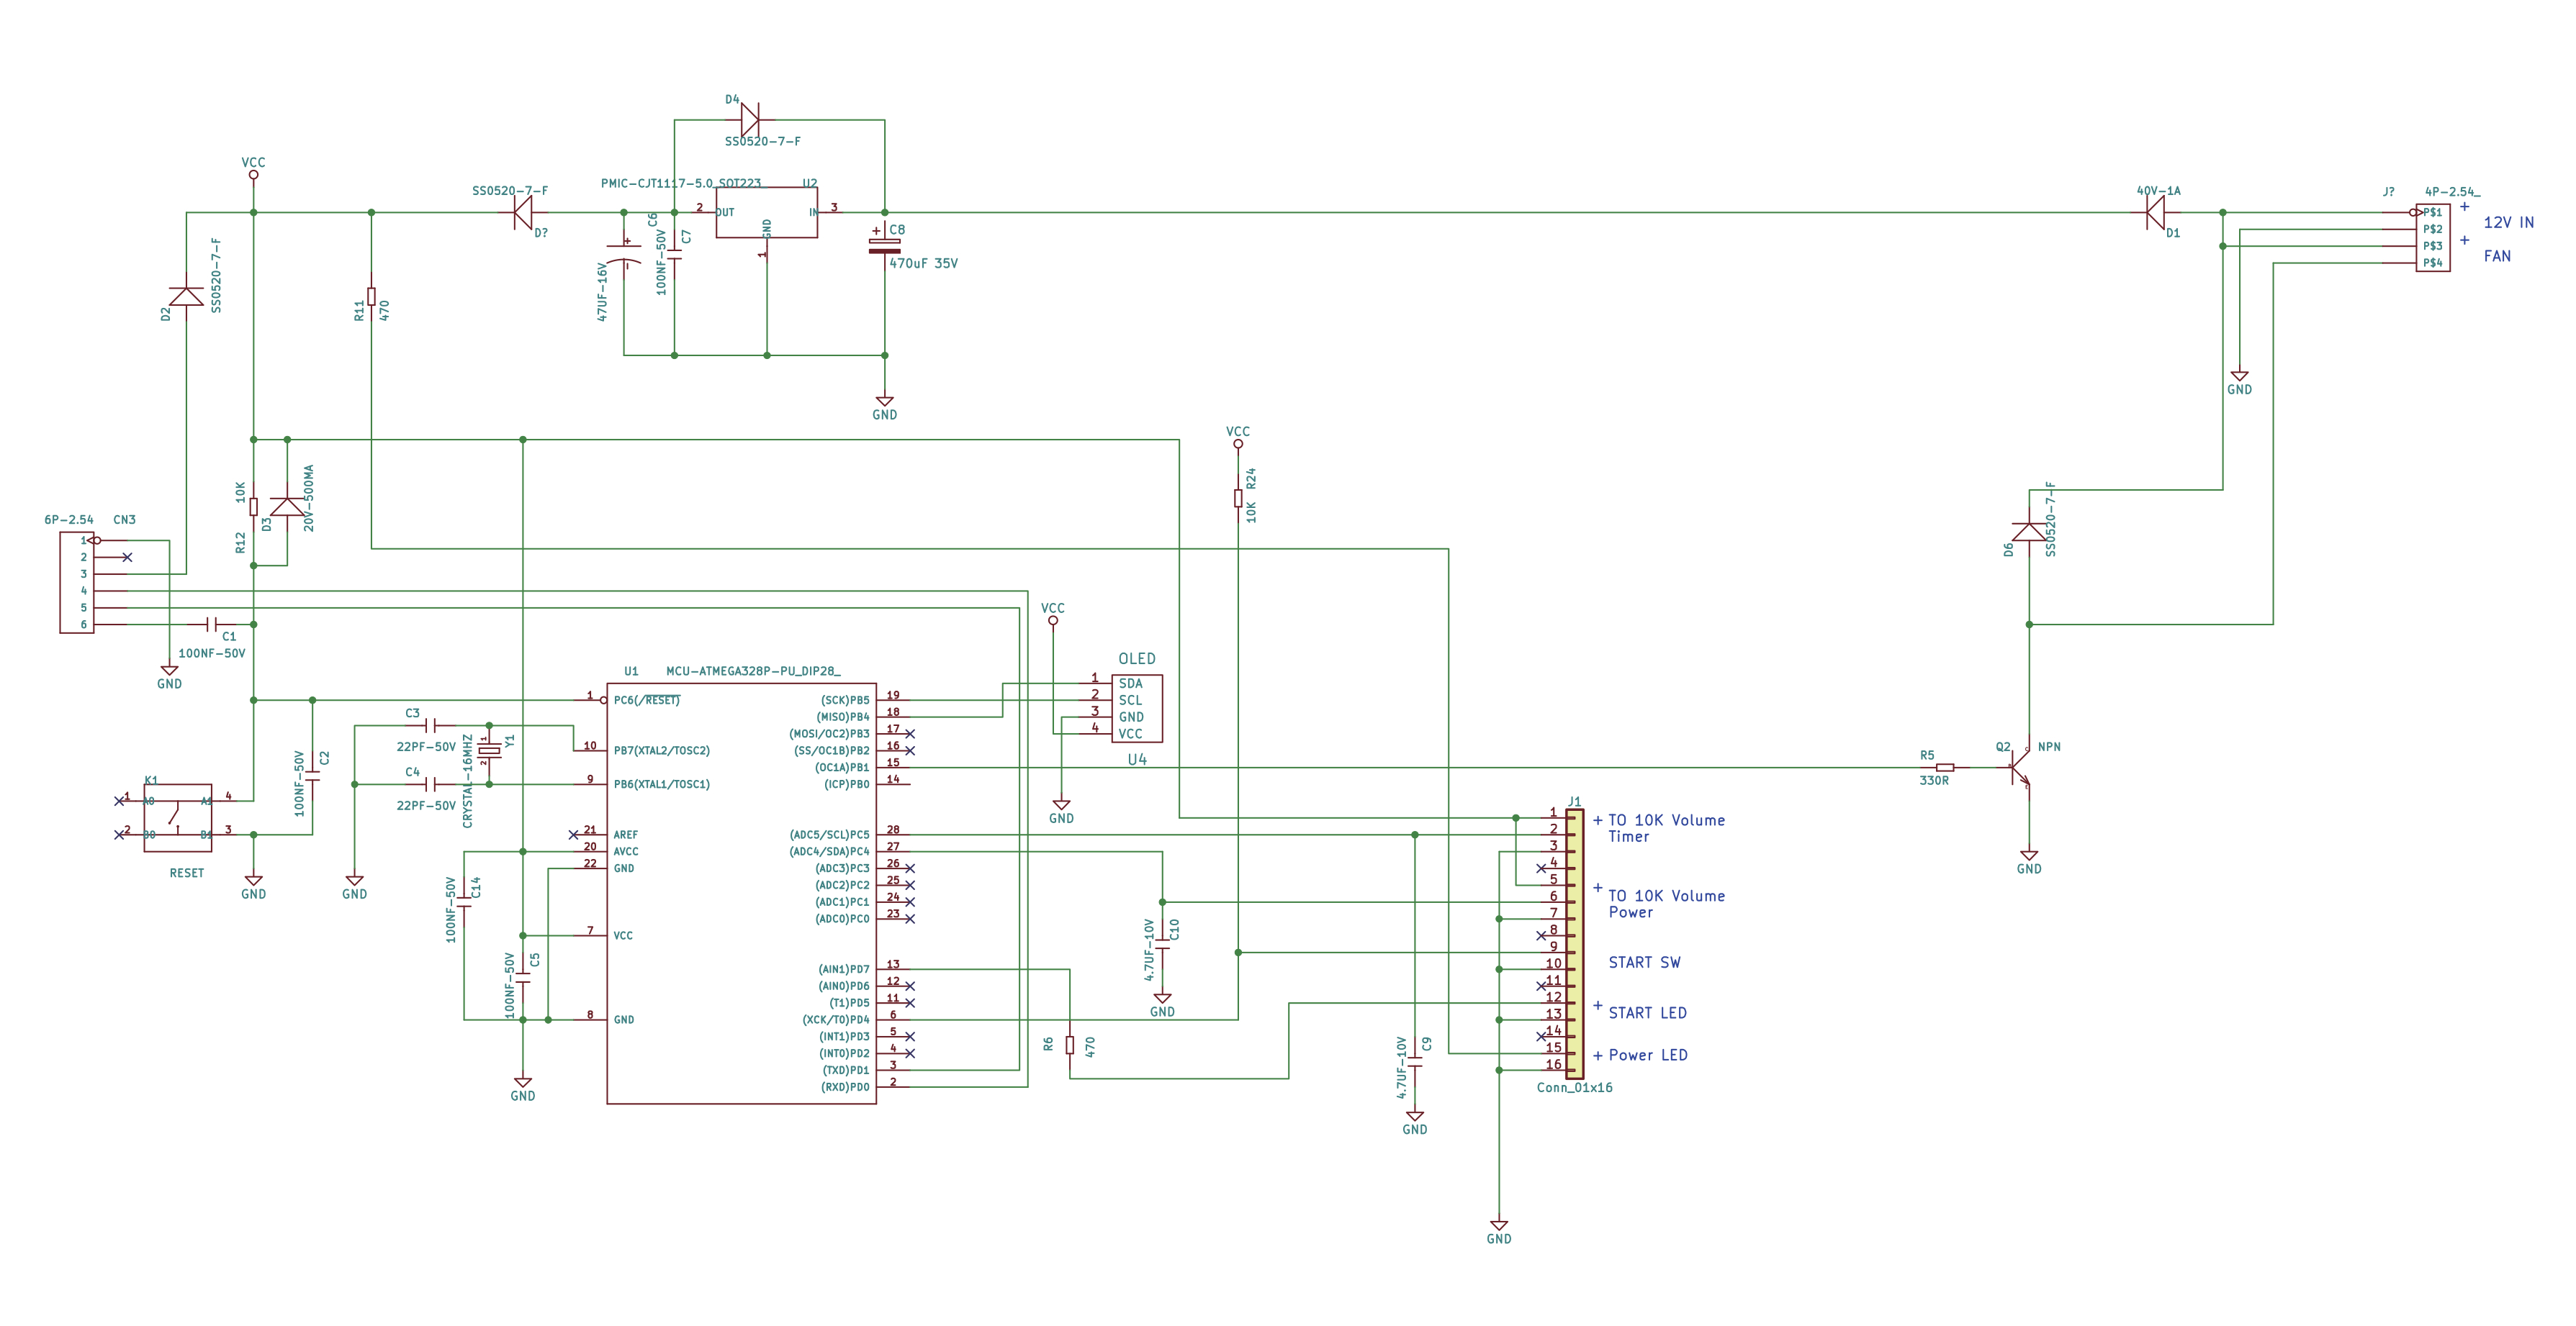
Task: Select the 4P-2.54 power connector
Action: [x=2432, y=238]
